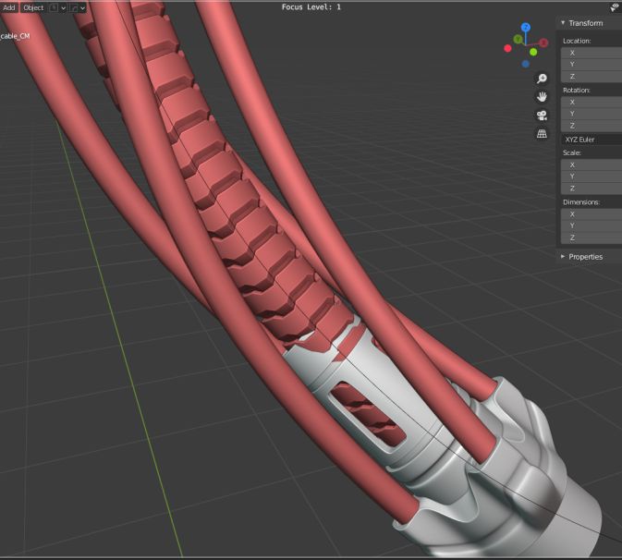Click the 'Rotation:' label
The height and width of the screenshot is (560, 622).
(577, 91)
